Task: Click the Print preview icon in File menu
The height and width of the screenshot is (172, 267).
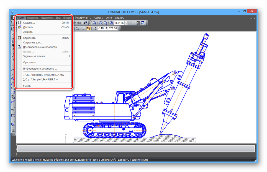Action: tap(19, 47)
